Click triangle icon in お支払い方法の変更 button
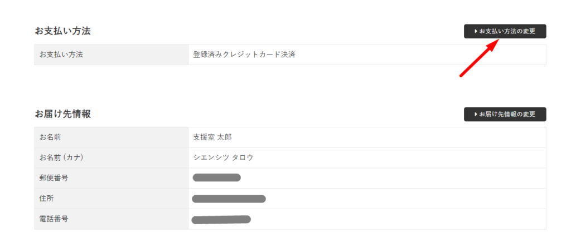The width and height of the screenshot is (571, 237). 476,31
